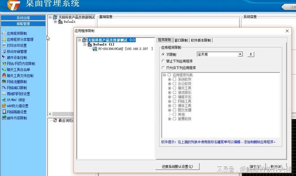Image resolution: width=296 pixels, height=176 pixels.
Task: Click left arrow of main window horizontal scrollbar
Action: [x=50, y=114]
